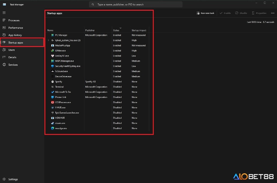This screenshot has height=183, width=277.
Task: Click the Microsoft To Do checkmark icon
Action: [53, 92]
